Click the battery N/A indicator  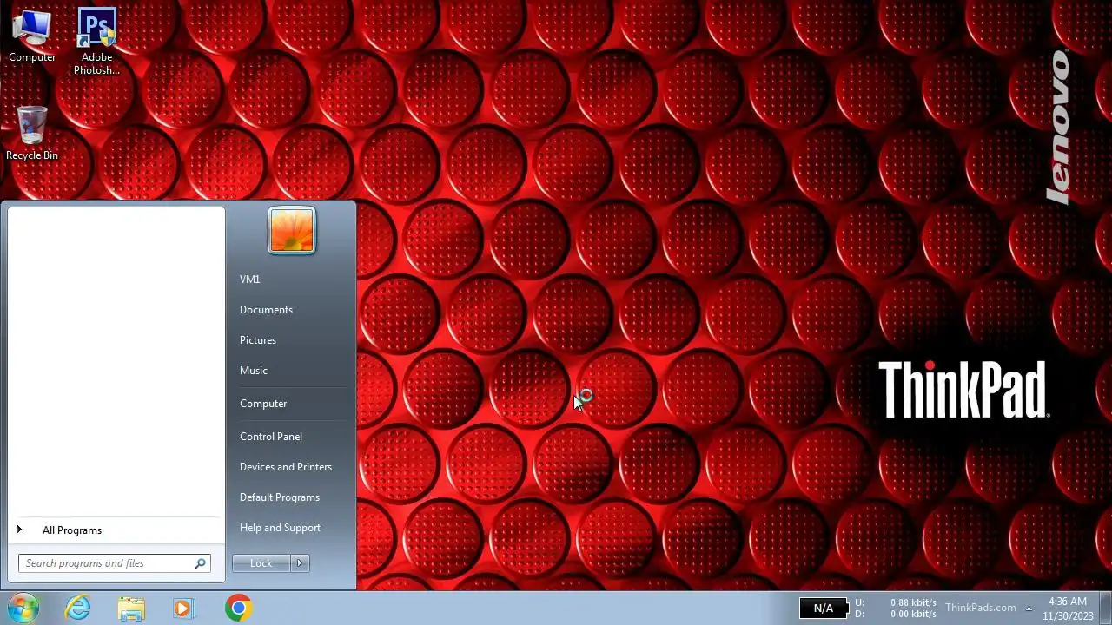pyautogui.click(x=823, y=609)
